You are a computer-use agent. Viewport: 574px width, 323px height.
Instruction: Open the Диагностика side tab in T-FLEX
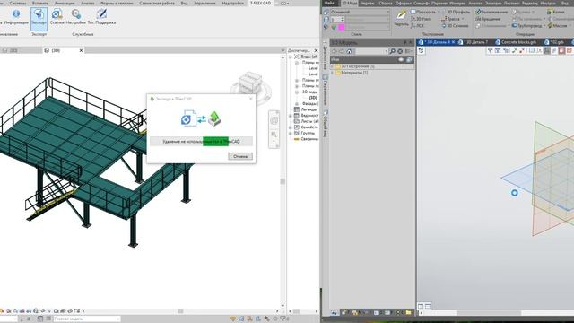tap(325, 57)
